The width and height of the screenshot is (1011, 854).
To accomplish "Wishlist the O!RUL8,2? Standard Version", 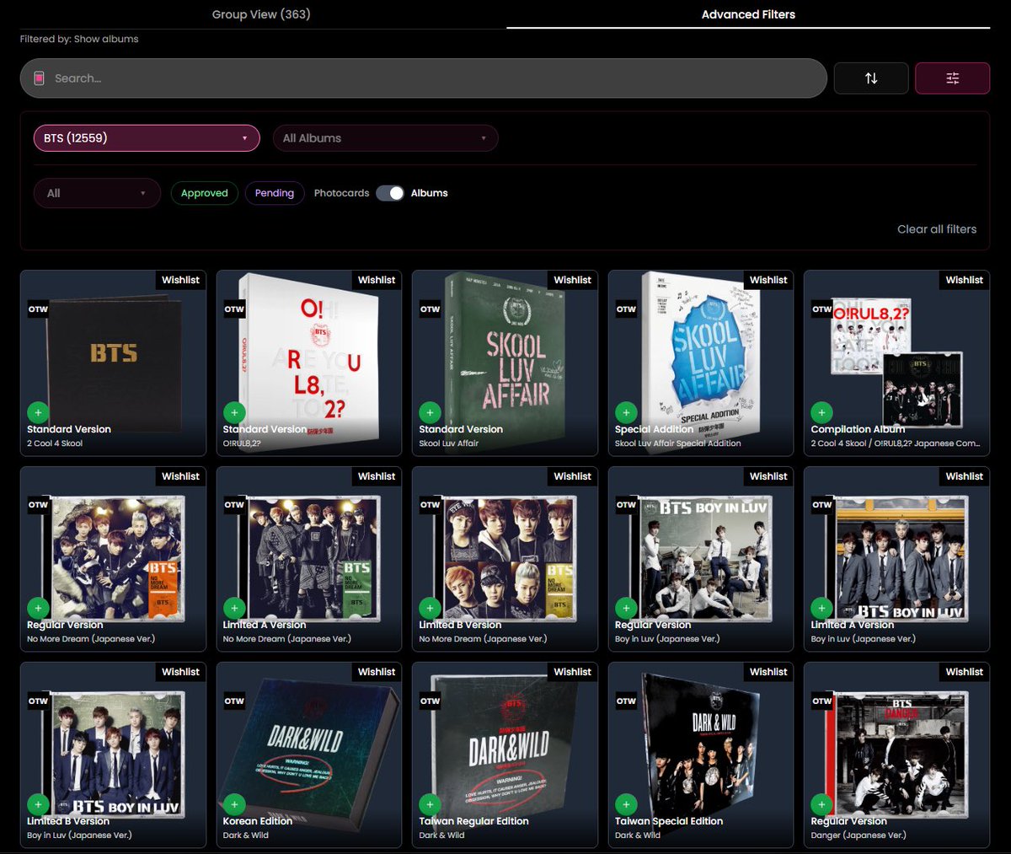I will 377,280.
